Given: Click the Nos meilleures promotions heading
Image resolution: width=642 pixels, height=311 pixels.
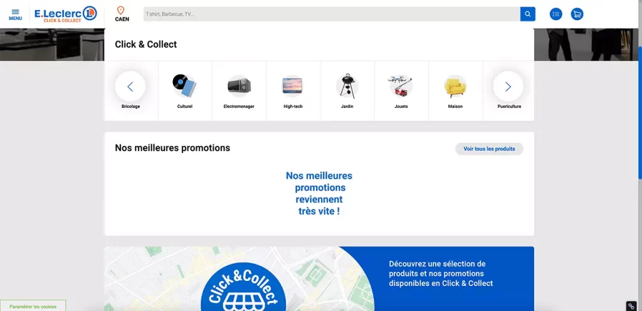Looking at the screenshot, I should 172,148.
